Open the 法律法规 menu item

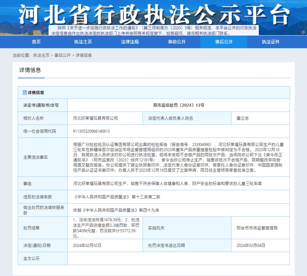130,42
